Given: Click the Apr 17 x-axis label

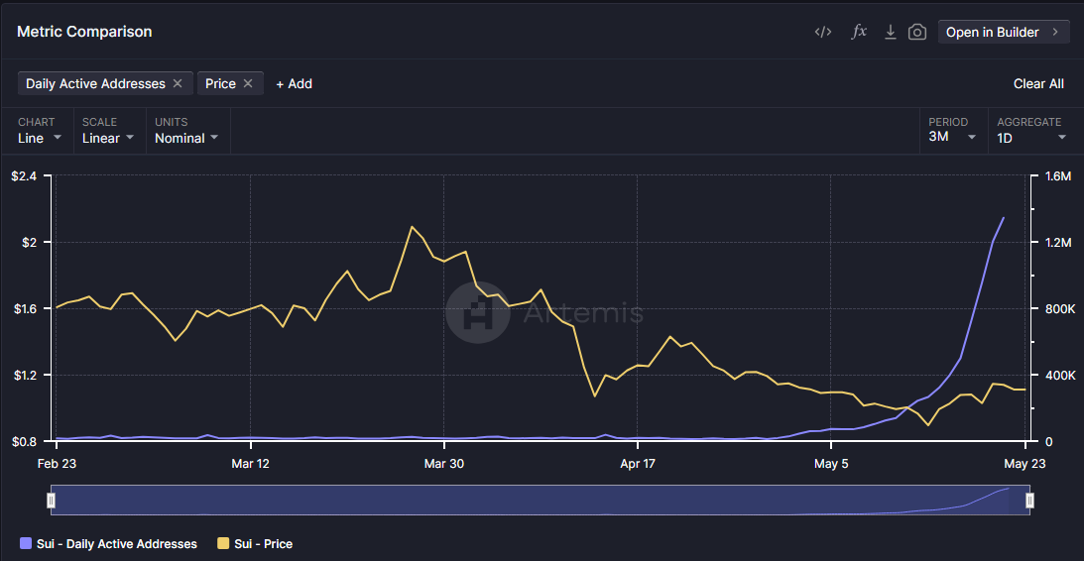Looking at the screenshot, I should point(638,464).
